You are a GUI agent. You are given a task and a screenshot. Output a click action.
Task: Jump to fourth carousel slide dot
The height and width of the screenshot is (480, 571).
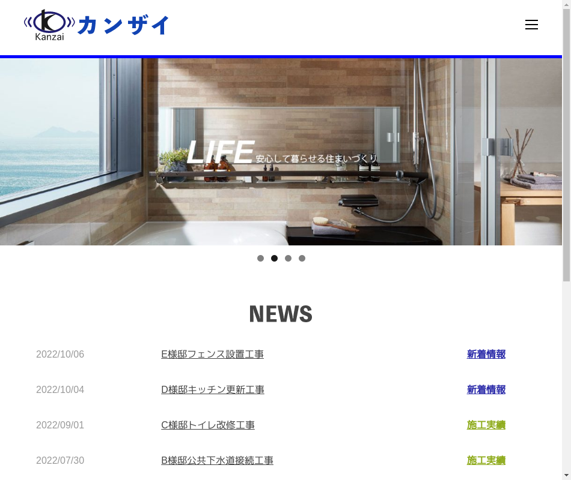click(x=302, y=259)
